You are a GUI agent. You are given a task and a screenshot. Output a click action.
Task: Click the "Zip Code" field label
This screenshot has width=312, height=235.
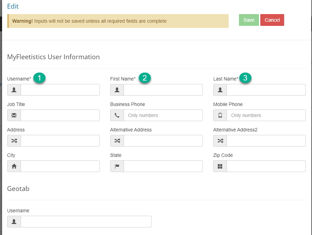(x=223, y=155)
